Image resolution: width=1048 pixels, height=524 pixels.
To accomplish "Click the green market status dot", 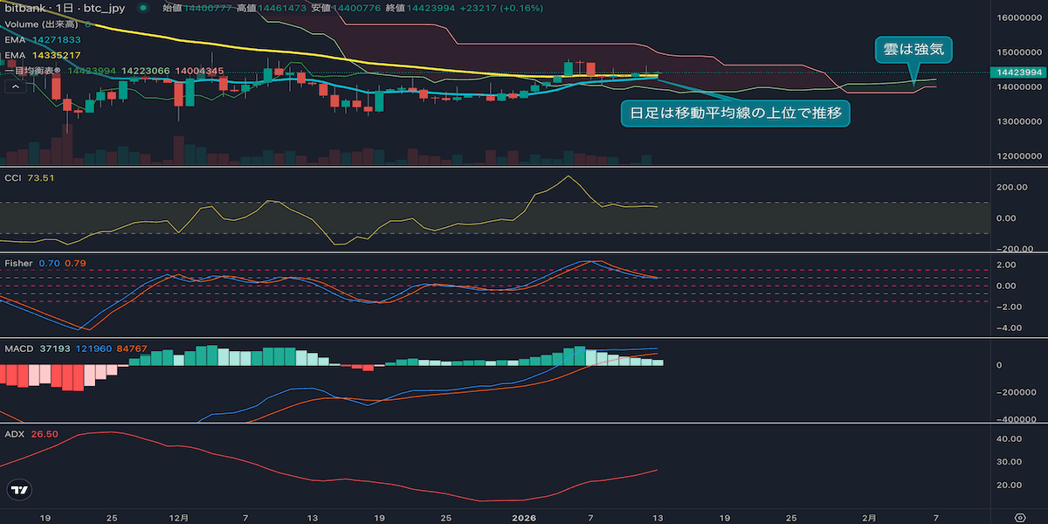I will 142,8.
